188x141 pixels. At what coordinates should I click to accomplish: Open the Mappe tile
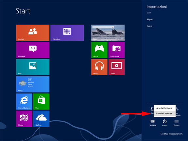pyautogui.click(x=24, y=119)
